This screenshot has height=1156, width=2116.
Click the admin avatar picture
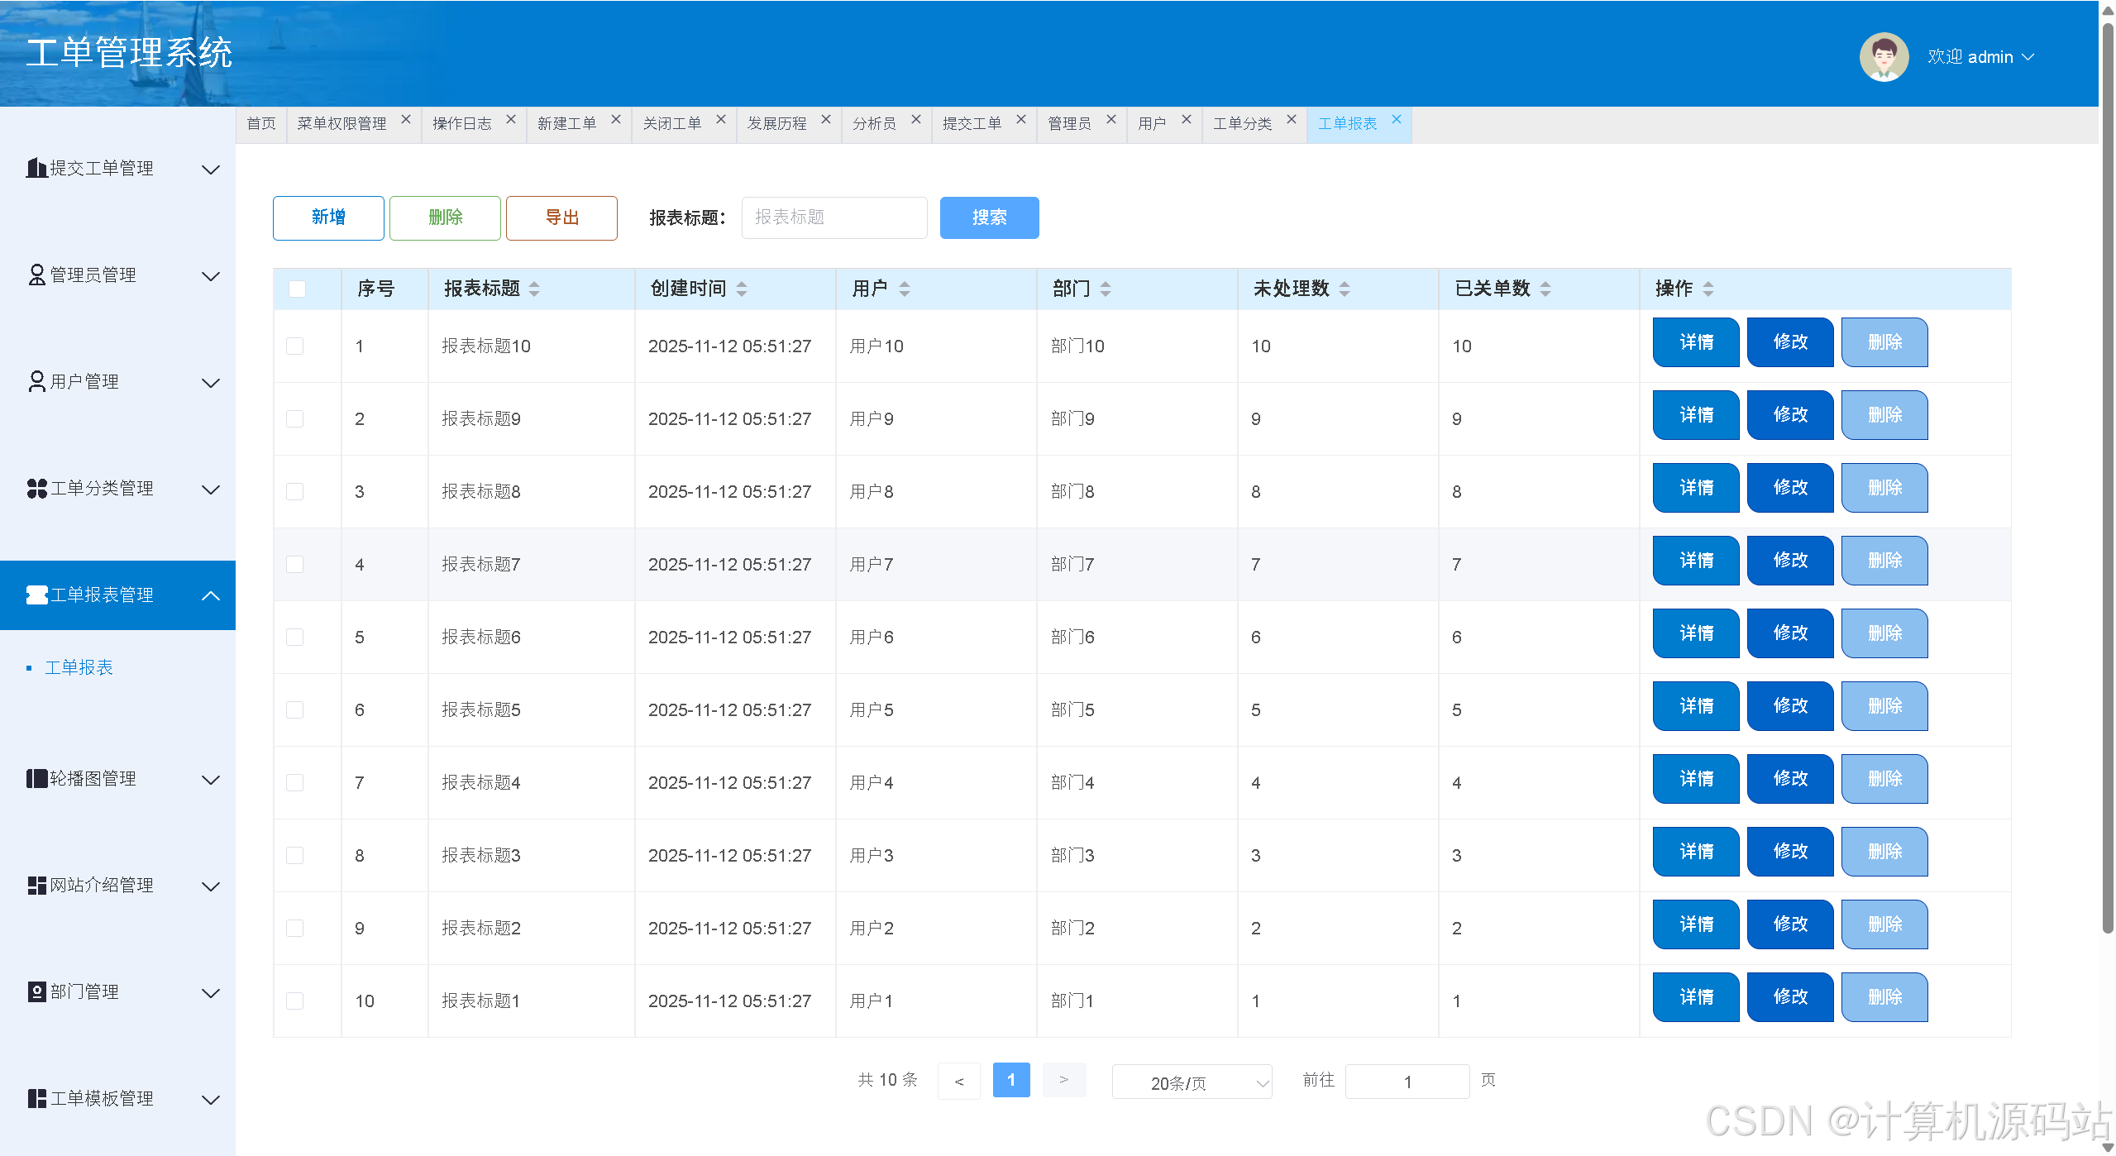[1883, 57]
